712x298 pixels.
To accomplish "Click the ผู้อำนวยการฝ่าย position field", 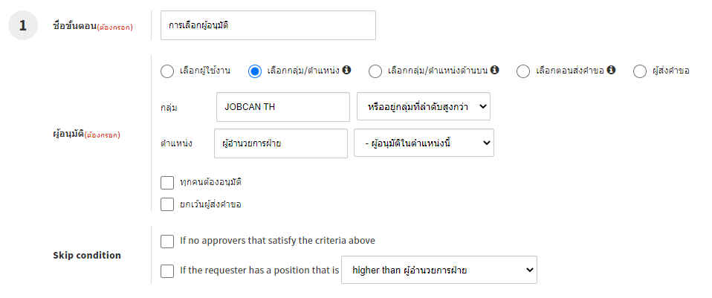I will click(280, 143).
